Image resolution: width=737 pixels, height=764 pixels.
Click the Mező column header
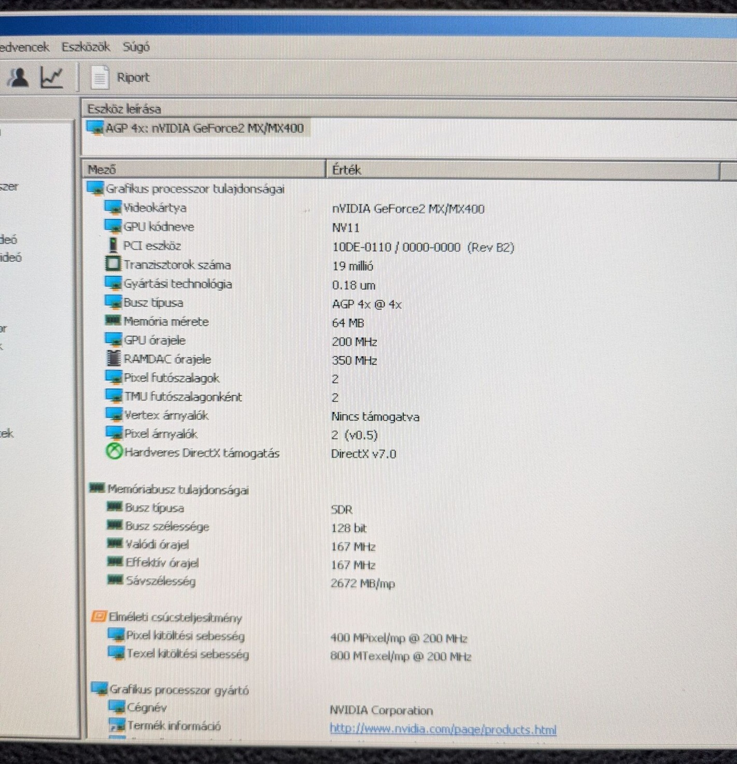pyautogui.click(x=204, y=169)
